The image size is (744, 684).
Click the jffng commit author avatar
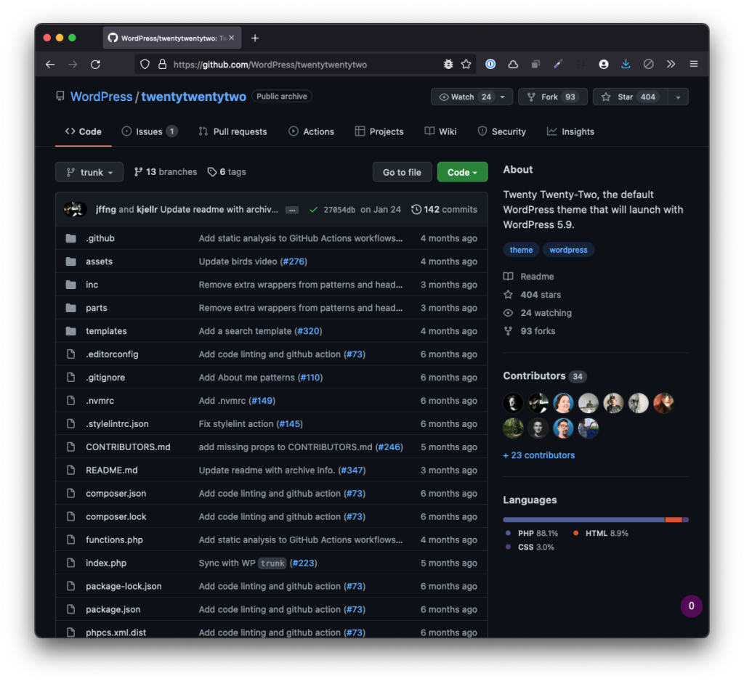[x=75, y=209]
